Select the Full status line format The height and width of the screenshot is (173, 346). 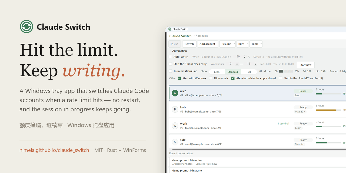[249, 72]
